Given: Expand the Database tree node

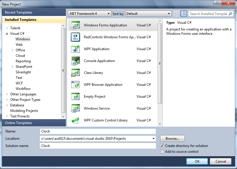Looking at the screenshot, I should click(x=7, y=105).
